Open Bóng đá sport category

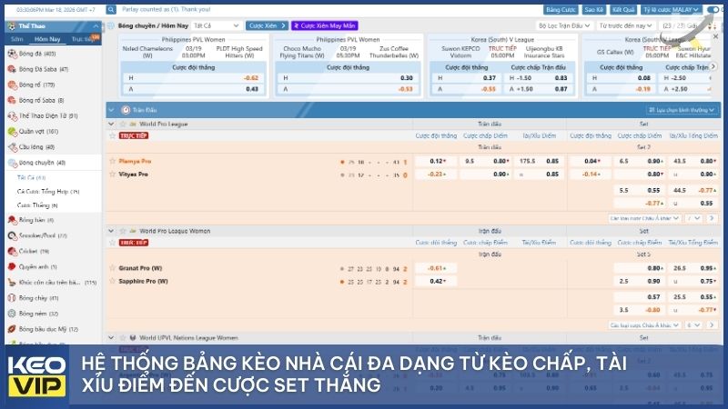37,54
